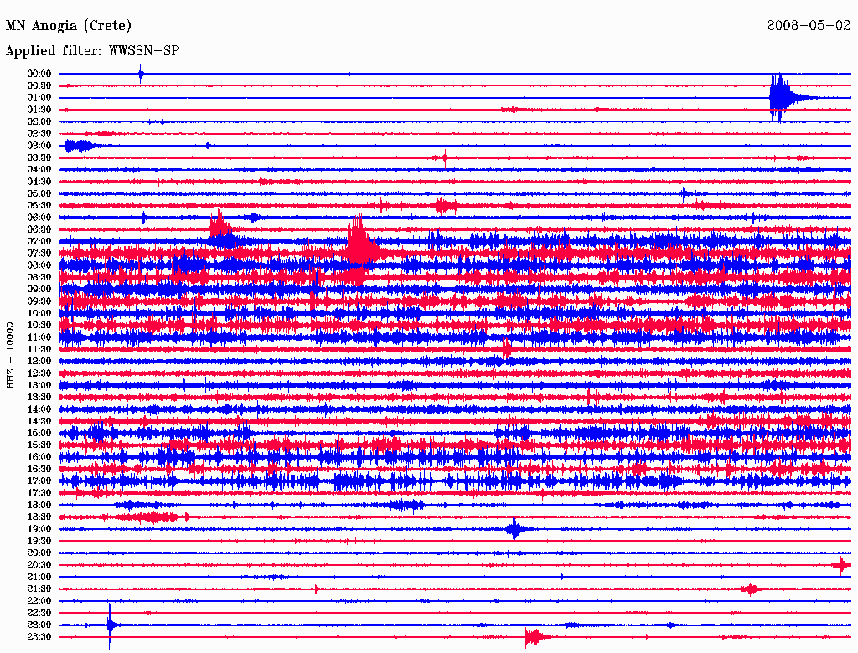
Task: Select the 21:00 time label
Action: coord(39,577)
